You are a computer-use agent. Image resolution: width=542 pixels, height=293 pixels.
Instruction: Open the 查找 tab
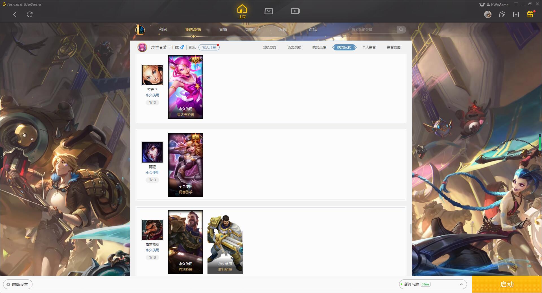point(313,30)
